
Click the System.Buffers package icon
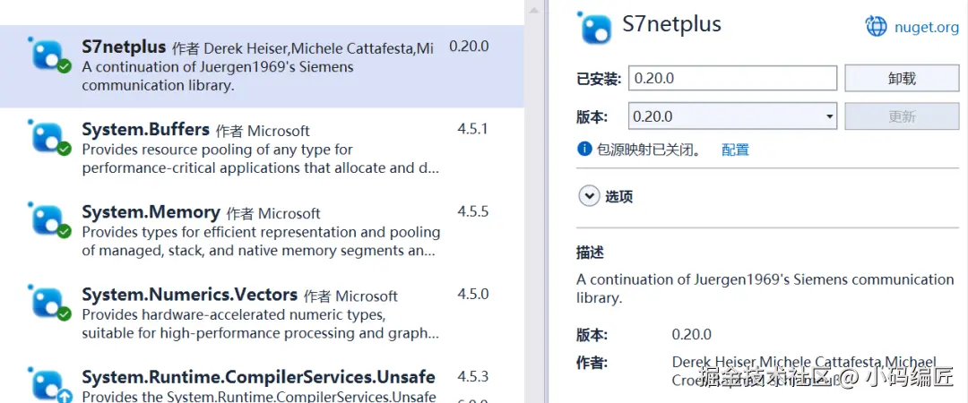(x=50, y=138)
